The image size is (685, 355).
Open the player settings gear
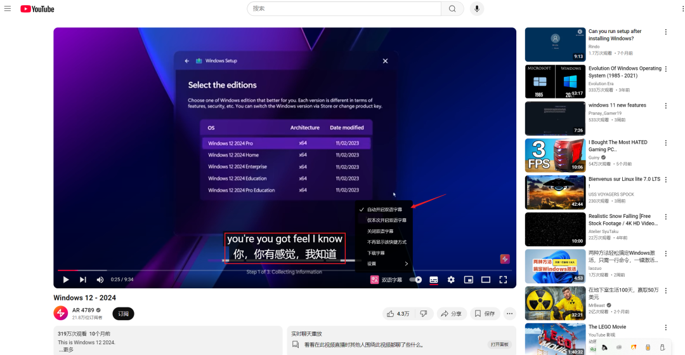(451, 279)
